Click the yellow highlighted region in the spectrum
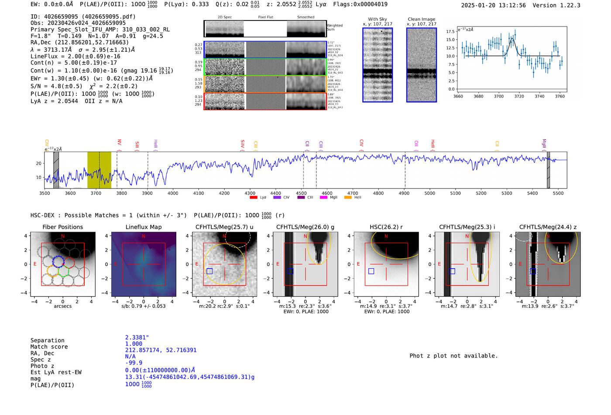 click(x=99, y=170)
